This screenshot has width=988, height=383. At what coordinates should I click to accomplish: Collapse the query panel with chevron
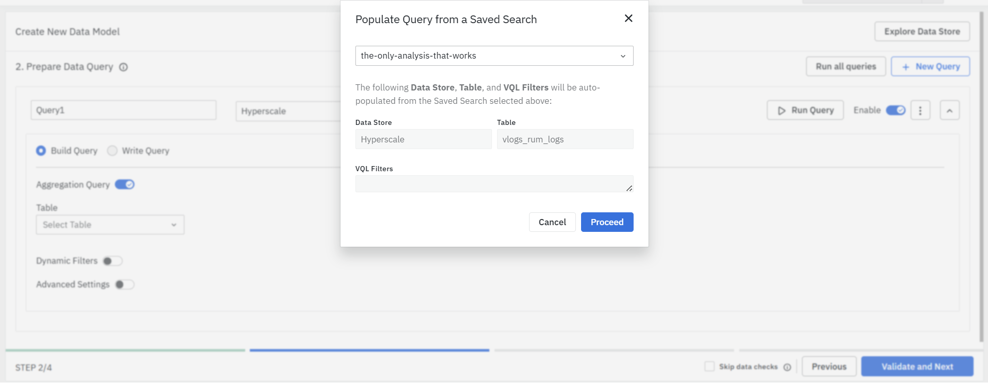pos(949,111)
